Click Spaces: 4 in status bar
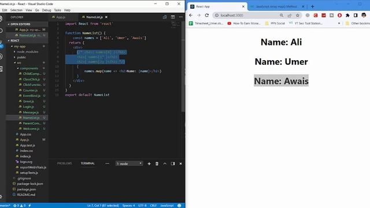370x208 pixels. click(x=128, y=206)
